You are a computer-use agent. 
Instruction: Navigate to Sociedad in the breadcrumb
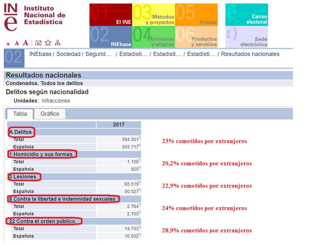coord(68,54)
